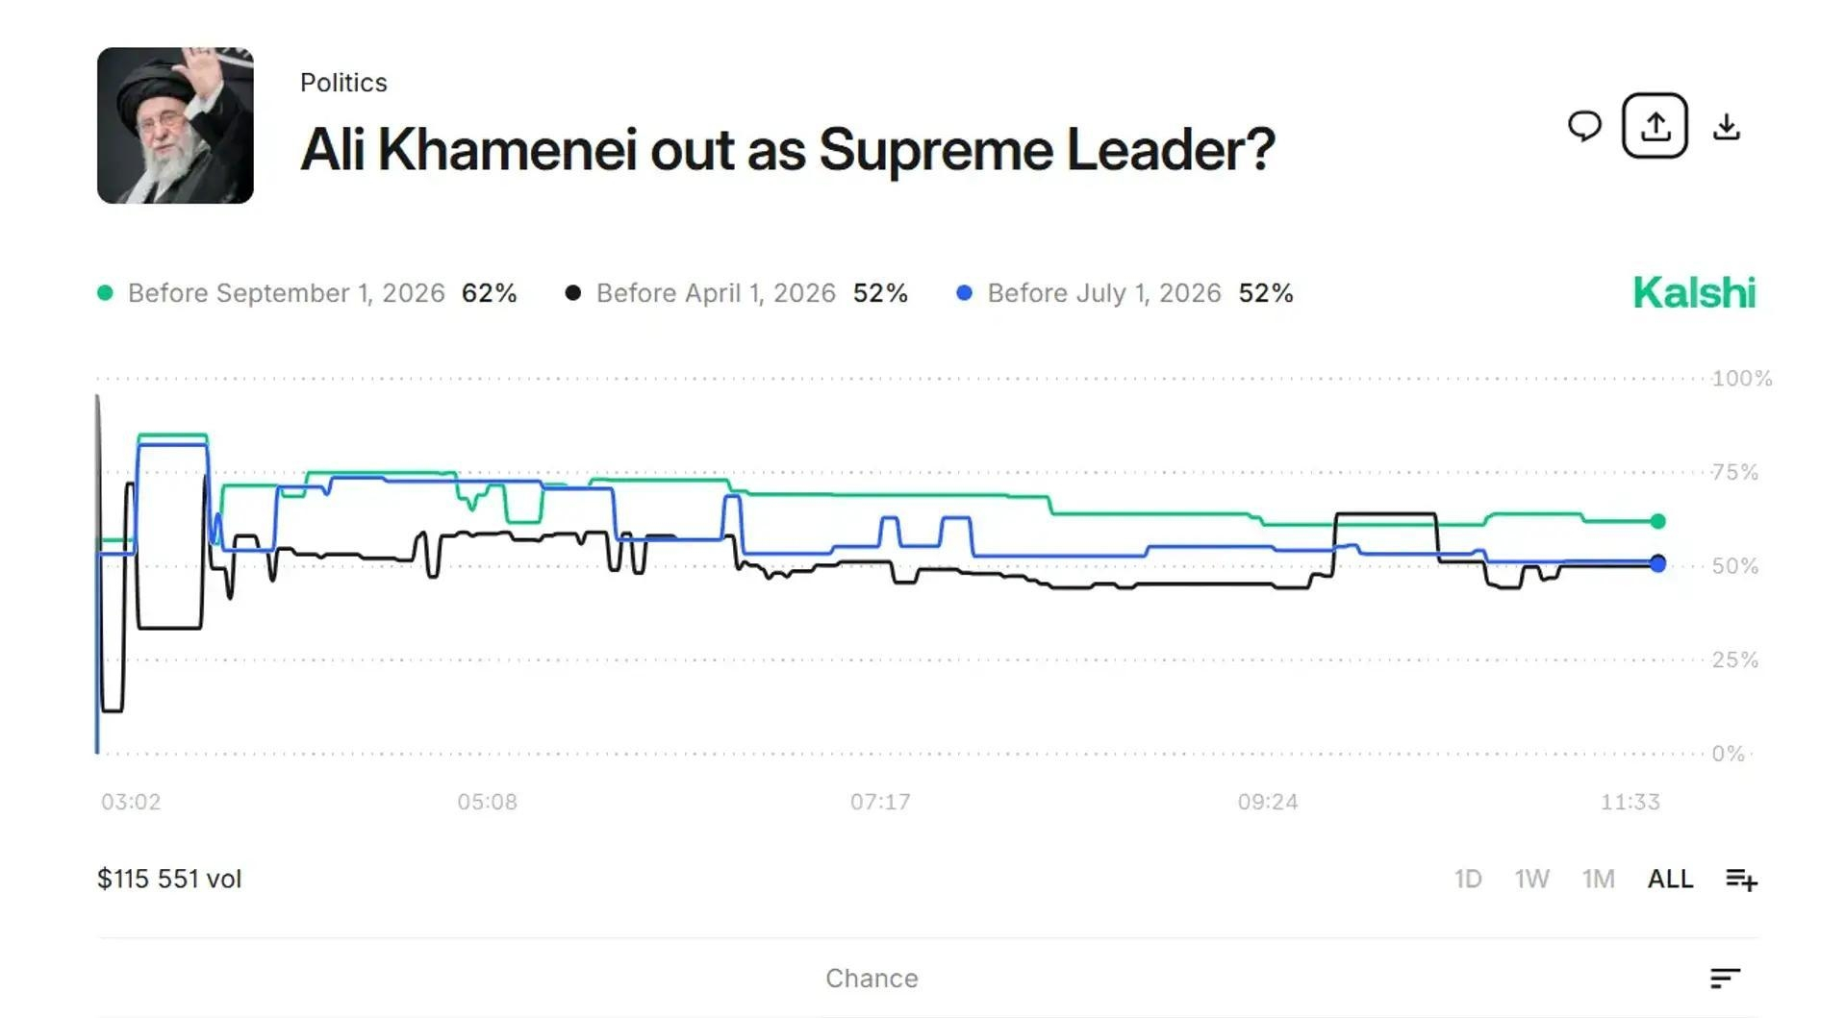Select the 1M time range
The image size is (1845, 1018).
1599,879
